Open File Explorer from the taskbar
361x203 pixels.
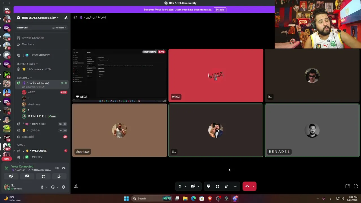point(185,198)
